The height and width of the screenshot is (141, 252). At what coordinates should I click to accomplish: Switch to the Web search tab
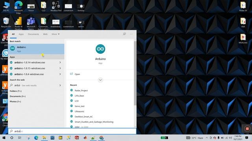45,34
